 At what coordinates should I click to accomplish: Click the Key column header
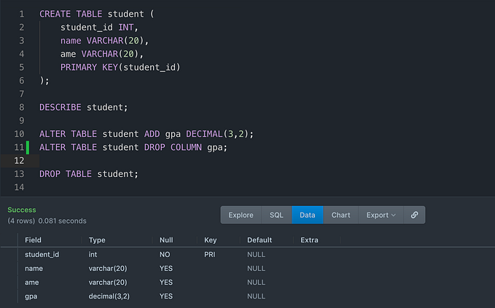[x=210, y=240]
